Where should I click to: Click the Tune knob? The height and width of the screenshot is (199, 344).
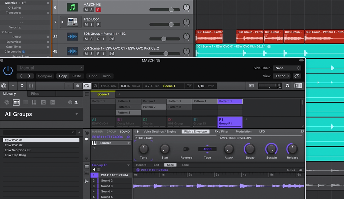(144, 149)
